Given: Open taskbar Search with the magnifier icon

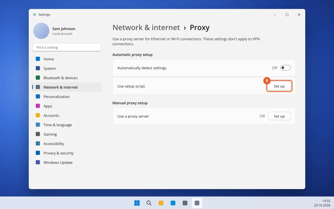Looking at the screenshot, I should point(149,203).
